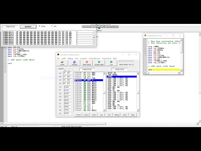
Task: Click the Load button in emulator toolbar
Action: coord(62,63)
